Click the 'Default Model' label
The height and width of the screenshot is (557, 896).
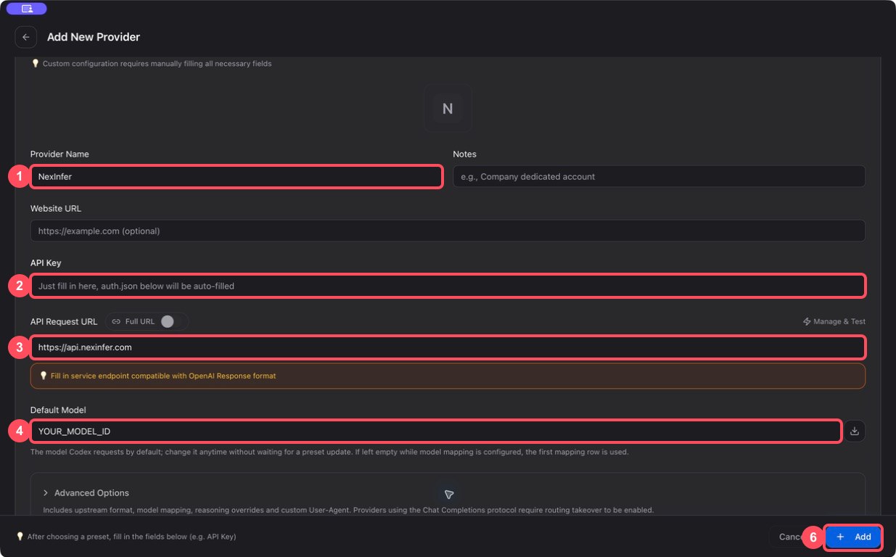[58, 410]
